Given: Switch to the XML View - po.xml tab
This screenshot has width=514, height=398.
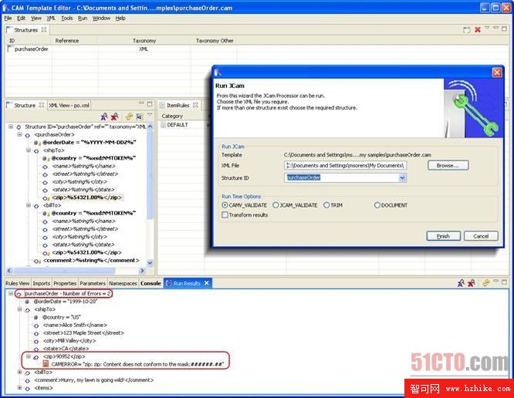Looking at the screenshot, I should click(70, 106).
